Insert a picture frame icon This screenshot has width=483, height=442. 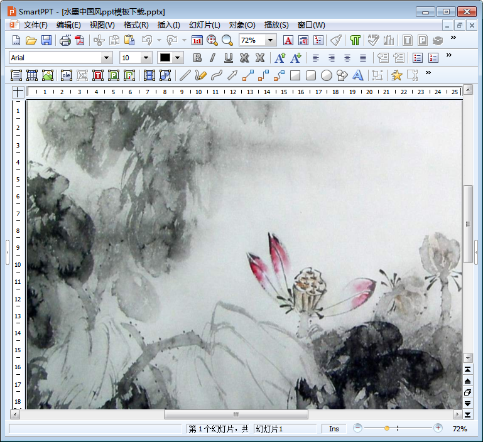click(x=48, y=75)
